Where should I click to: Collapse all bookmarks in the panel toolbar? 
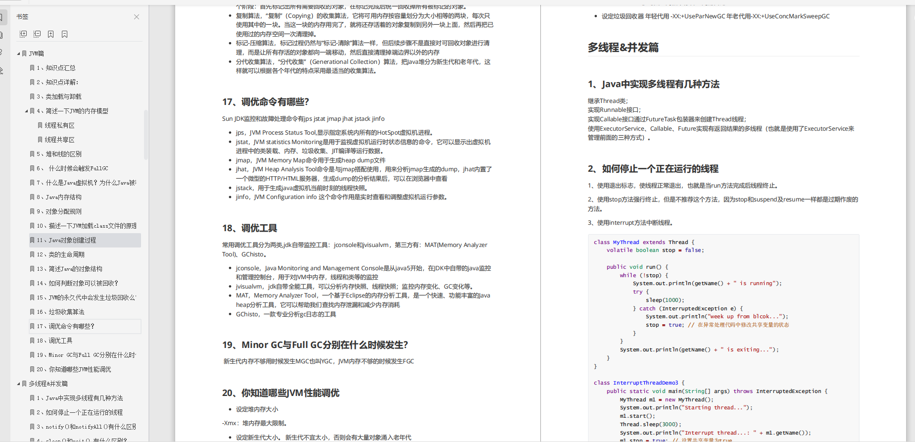coord(37,34)
